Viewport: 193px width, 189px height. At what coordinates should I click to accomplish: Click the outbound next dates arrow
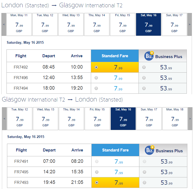tap(189, 24)
